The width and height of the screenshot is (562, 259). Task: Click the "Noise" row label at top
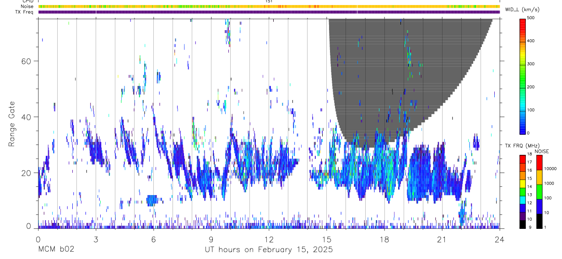pos(27,6)
